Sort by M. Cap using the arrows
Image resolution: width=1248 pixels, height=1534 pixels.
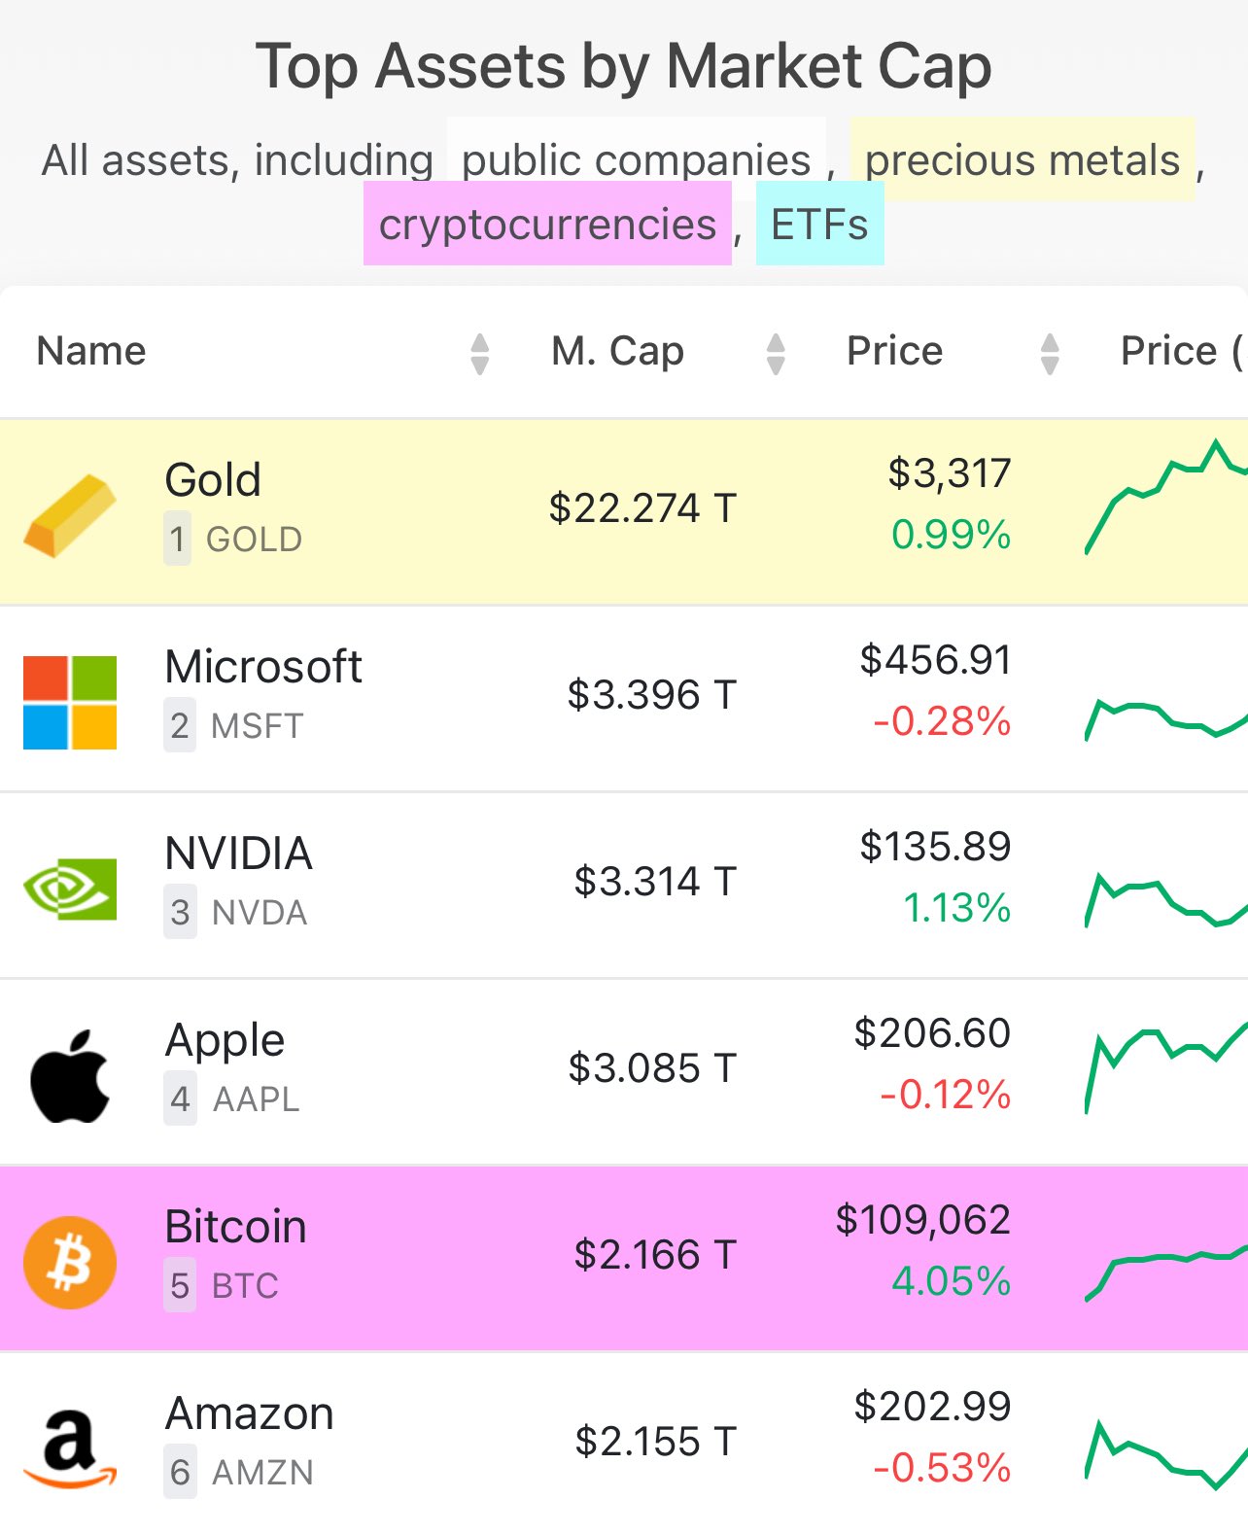(776, 353)
